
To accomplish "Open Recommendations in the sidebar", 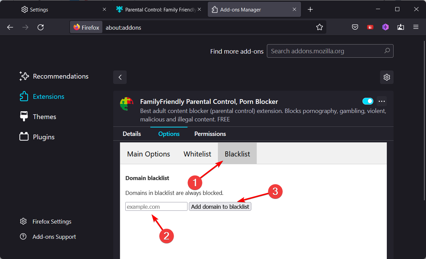I will click(54, 76).
